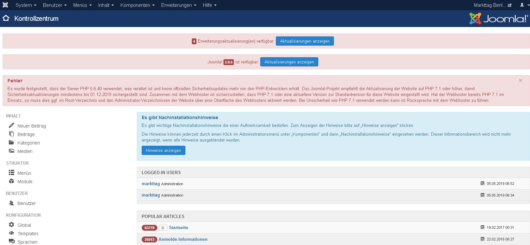This screenshot has height=245, width=530.
Task: Expand the Menüs dropdown in top bar
Action: (82, 5)
